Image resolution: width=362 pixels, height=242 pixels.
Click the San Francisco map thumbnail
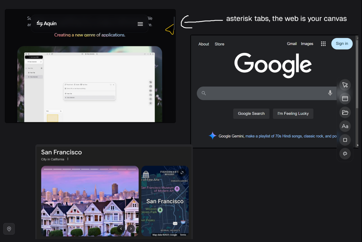pos(165,201)
